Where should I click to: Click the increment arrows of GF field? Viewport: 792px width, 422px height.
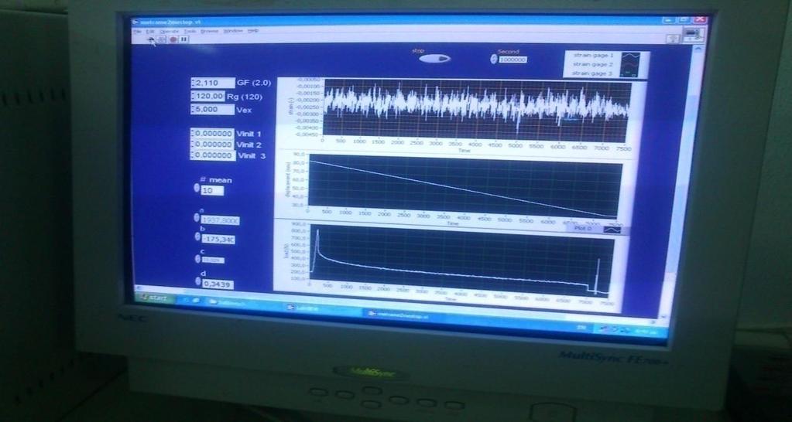pos(193,83)
